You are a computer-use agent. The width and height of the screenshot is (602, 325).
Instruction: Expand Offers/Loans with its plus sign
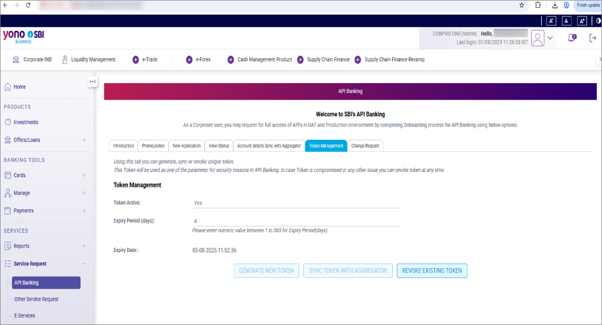pyautogui.click(x=84, y=140)
